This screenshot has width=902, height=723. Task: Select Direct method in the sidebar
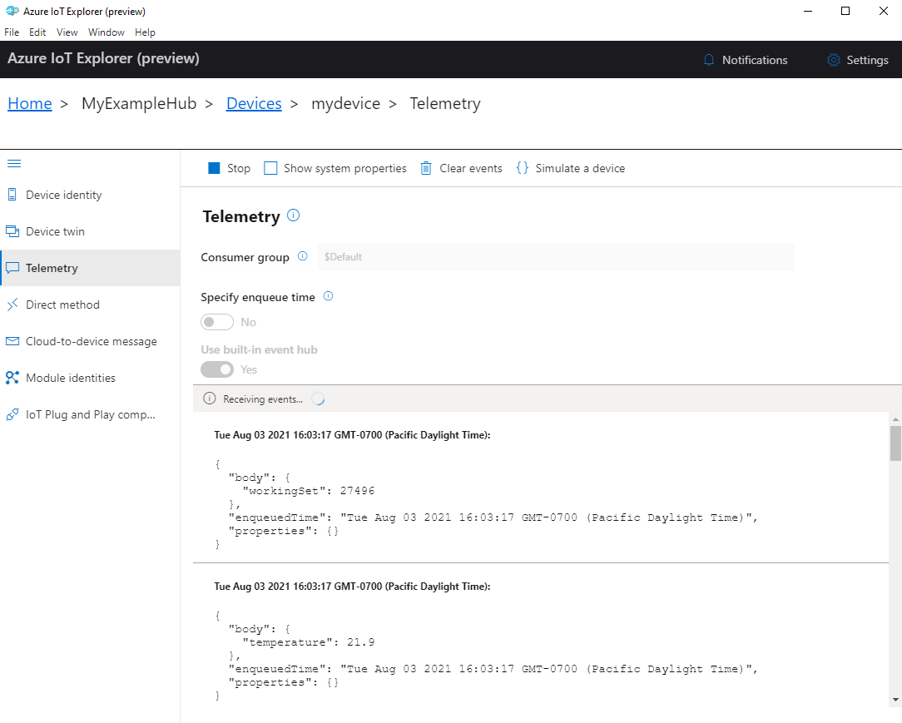(62, 304)
